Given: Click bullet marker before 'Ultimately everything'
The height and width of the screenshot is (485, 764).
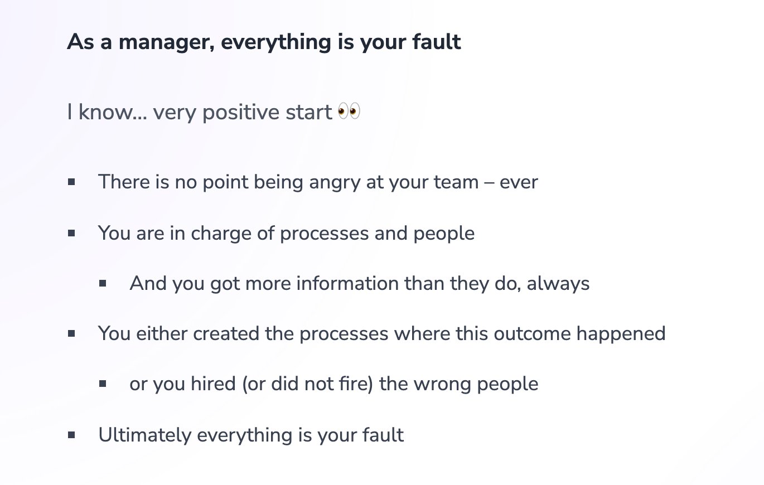Looking at the screenshot, I should point(71,434).
